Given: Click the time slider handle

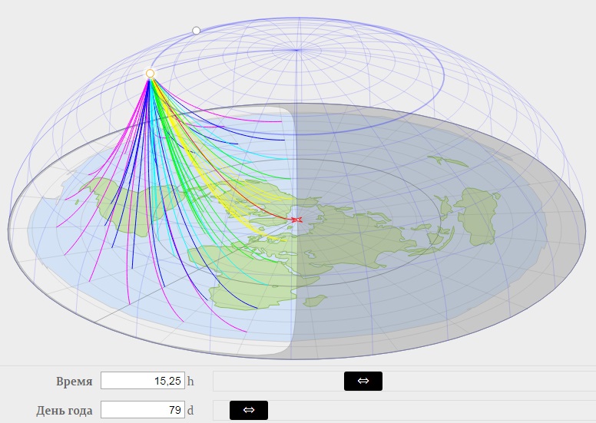Looking at the screenshot, I should [x=363, y=381].
